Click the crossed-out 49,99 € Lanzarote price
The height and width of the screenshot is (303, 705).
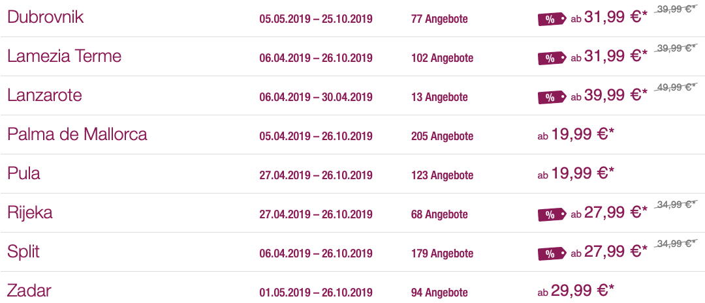tap(675, 87)
